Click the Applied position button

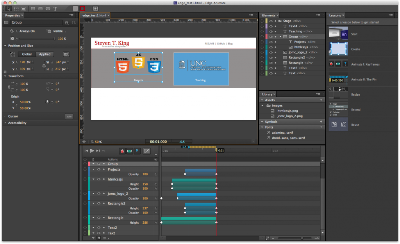click(45, 54)
